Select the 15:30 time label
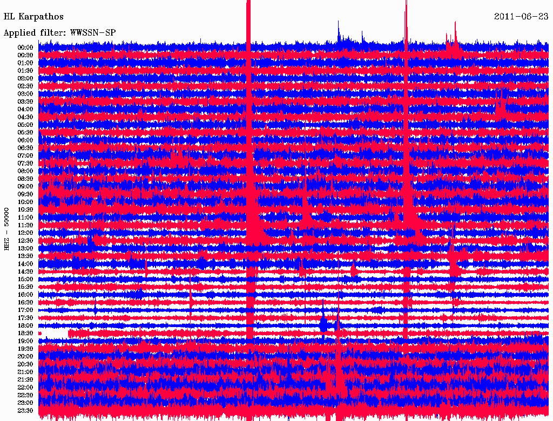Screen dimensions: 553x421 click(25, 287)
